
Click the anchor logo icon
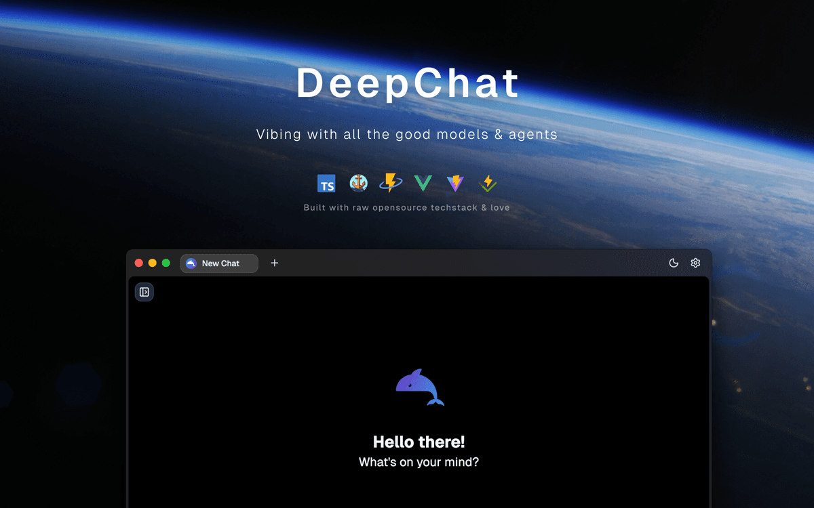click(358, 183)
